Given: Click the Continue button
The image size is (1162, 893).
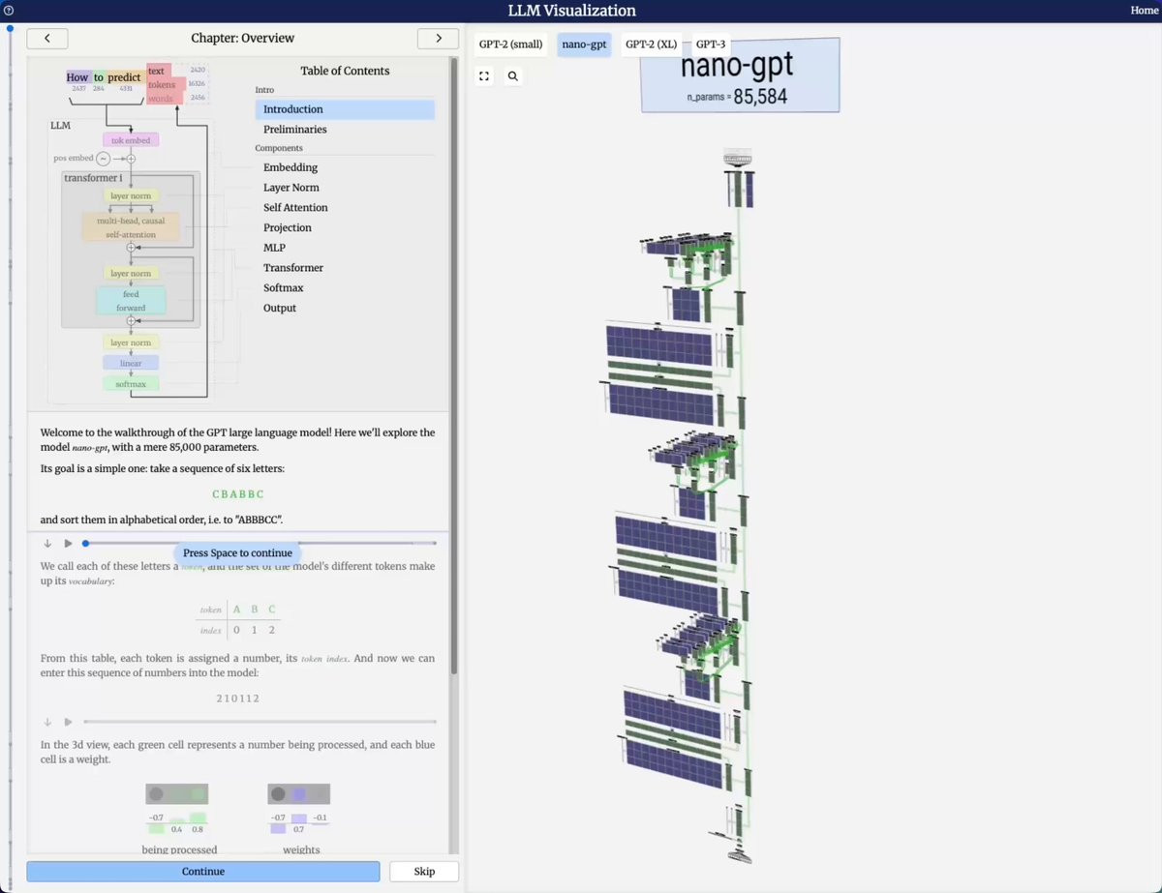Looking at the screenshot, I should (x=203, y=872).
